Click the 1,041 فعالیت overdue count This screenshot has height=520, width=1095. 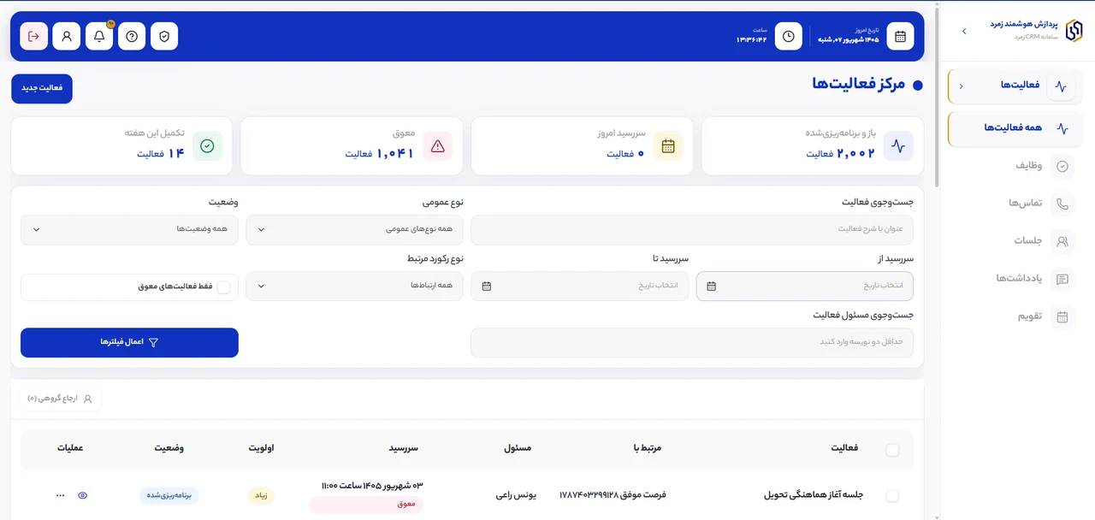[380, 154]
